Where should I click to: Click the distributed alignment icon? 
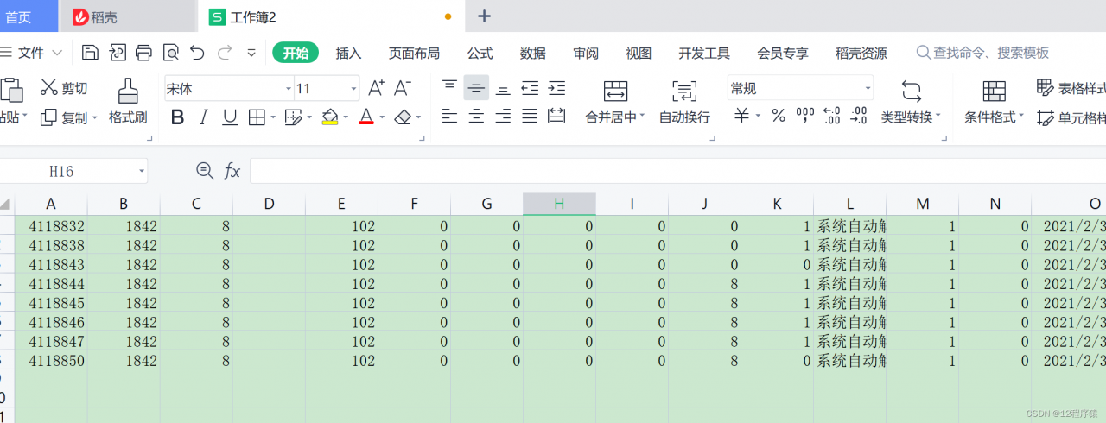point(556,116)
